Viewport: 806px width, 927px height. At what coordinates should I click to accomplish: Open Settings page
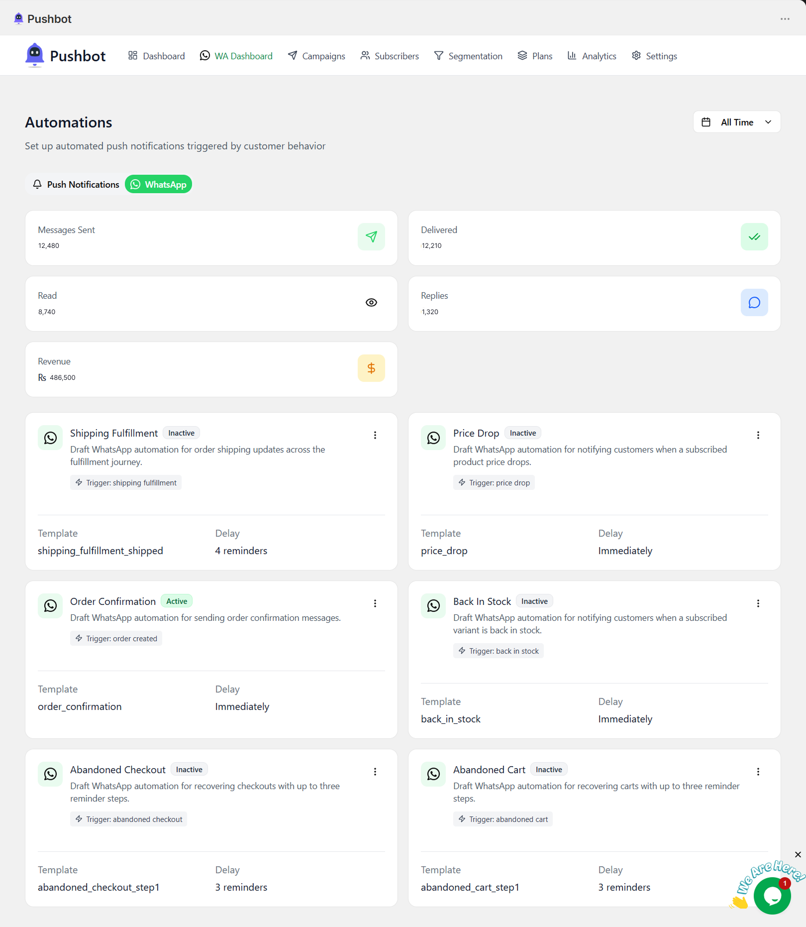654,56
